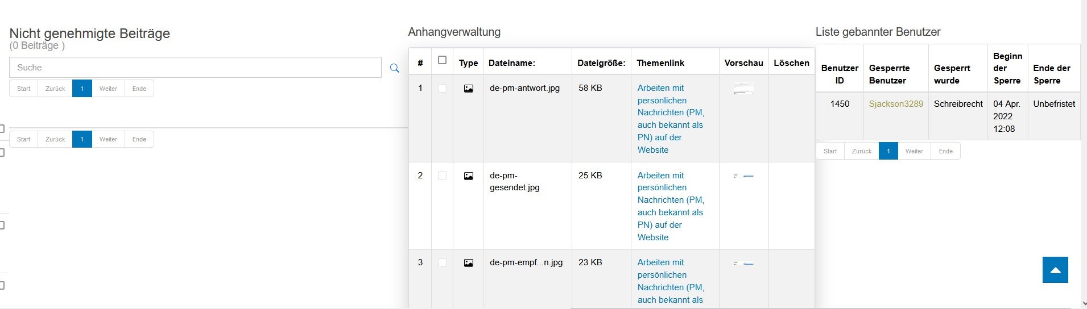1087x309 pixels.
Task: Check the box for attachment row 1
Action: pos(442,89)
